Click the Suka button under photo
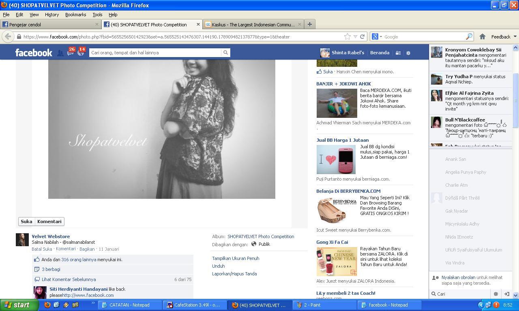This screenshot has width=519, height=311. 26,222
